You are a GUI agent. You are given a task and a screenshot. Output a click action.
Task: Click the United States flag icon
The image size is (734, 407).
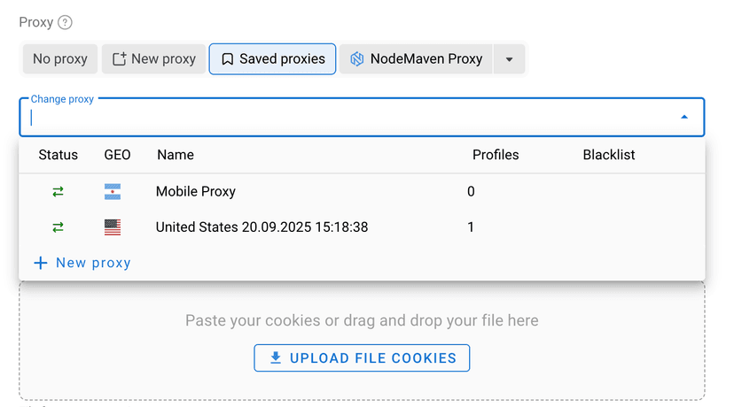(x=113, y=227)
